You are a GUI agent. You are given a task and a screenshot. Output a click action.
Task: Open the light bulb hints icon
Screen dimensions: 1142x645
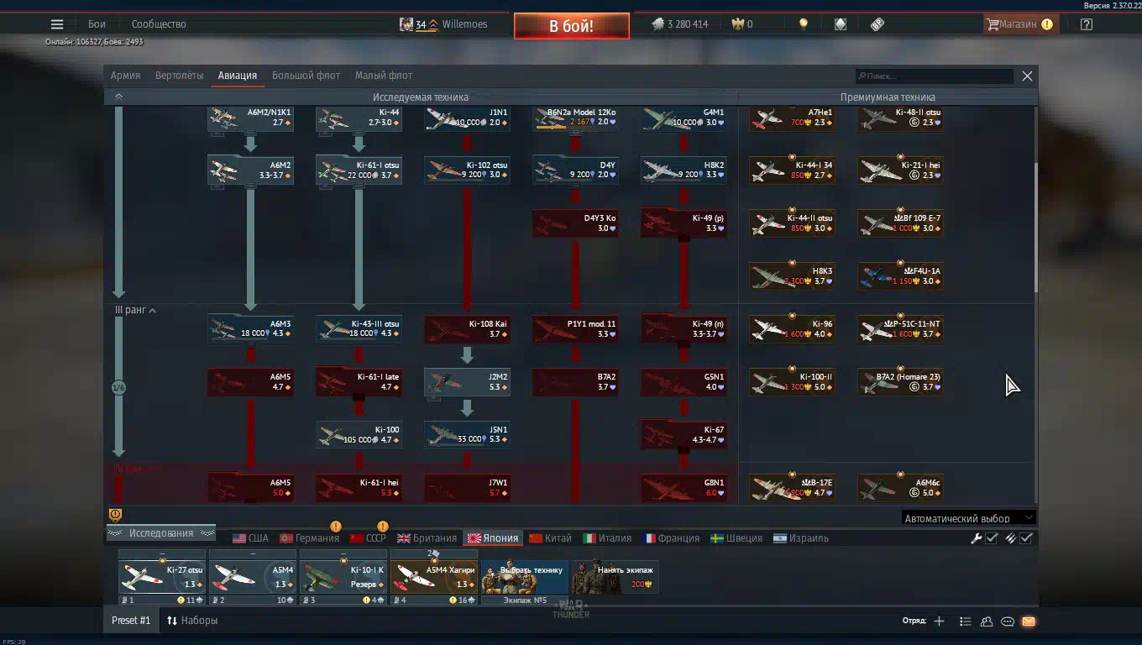tap(804, 24)
